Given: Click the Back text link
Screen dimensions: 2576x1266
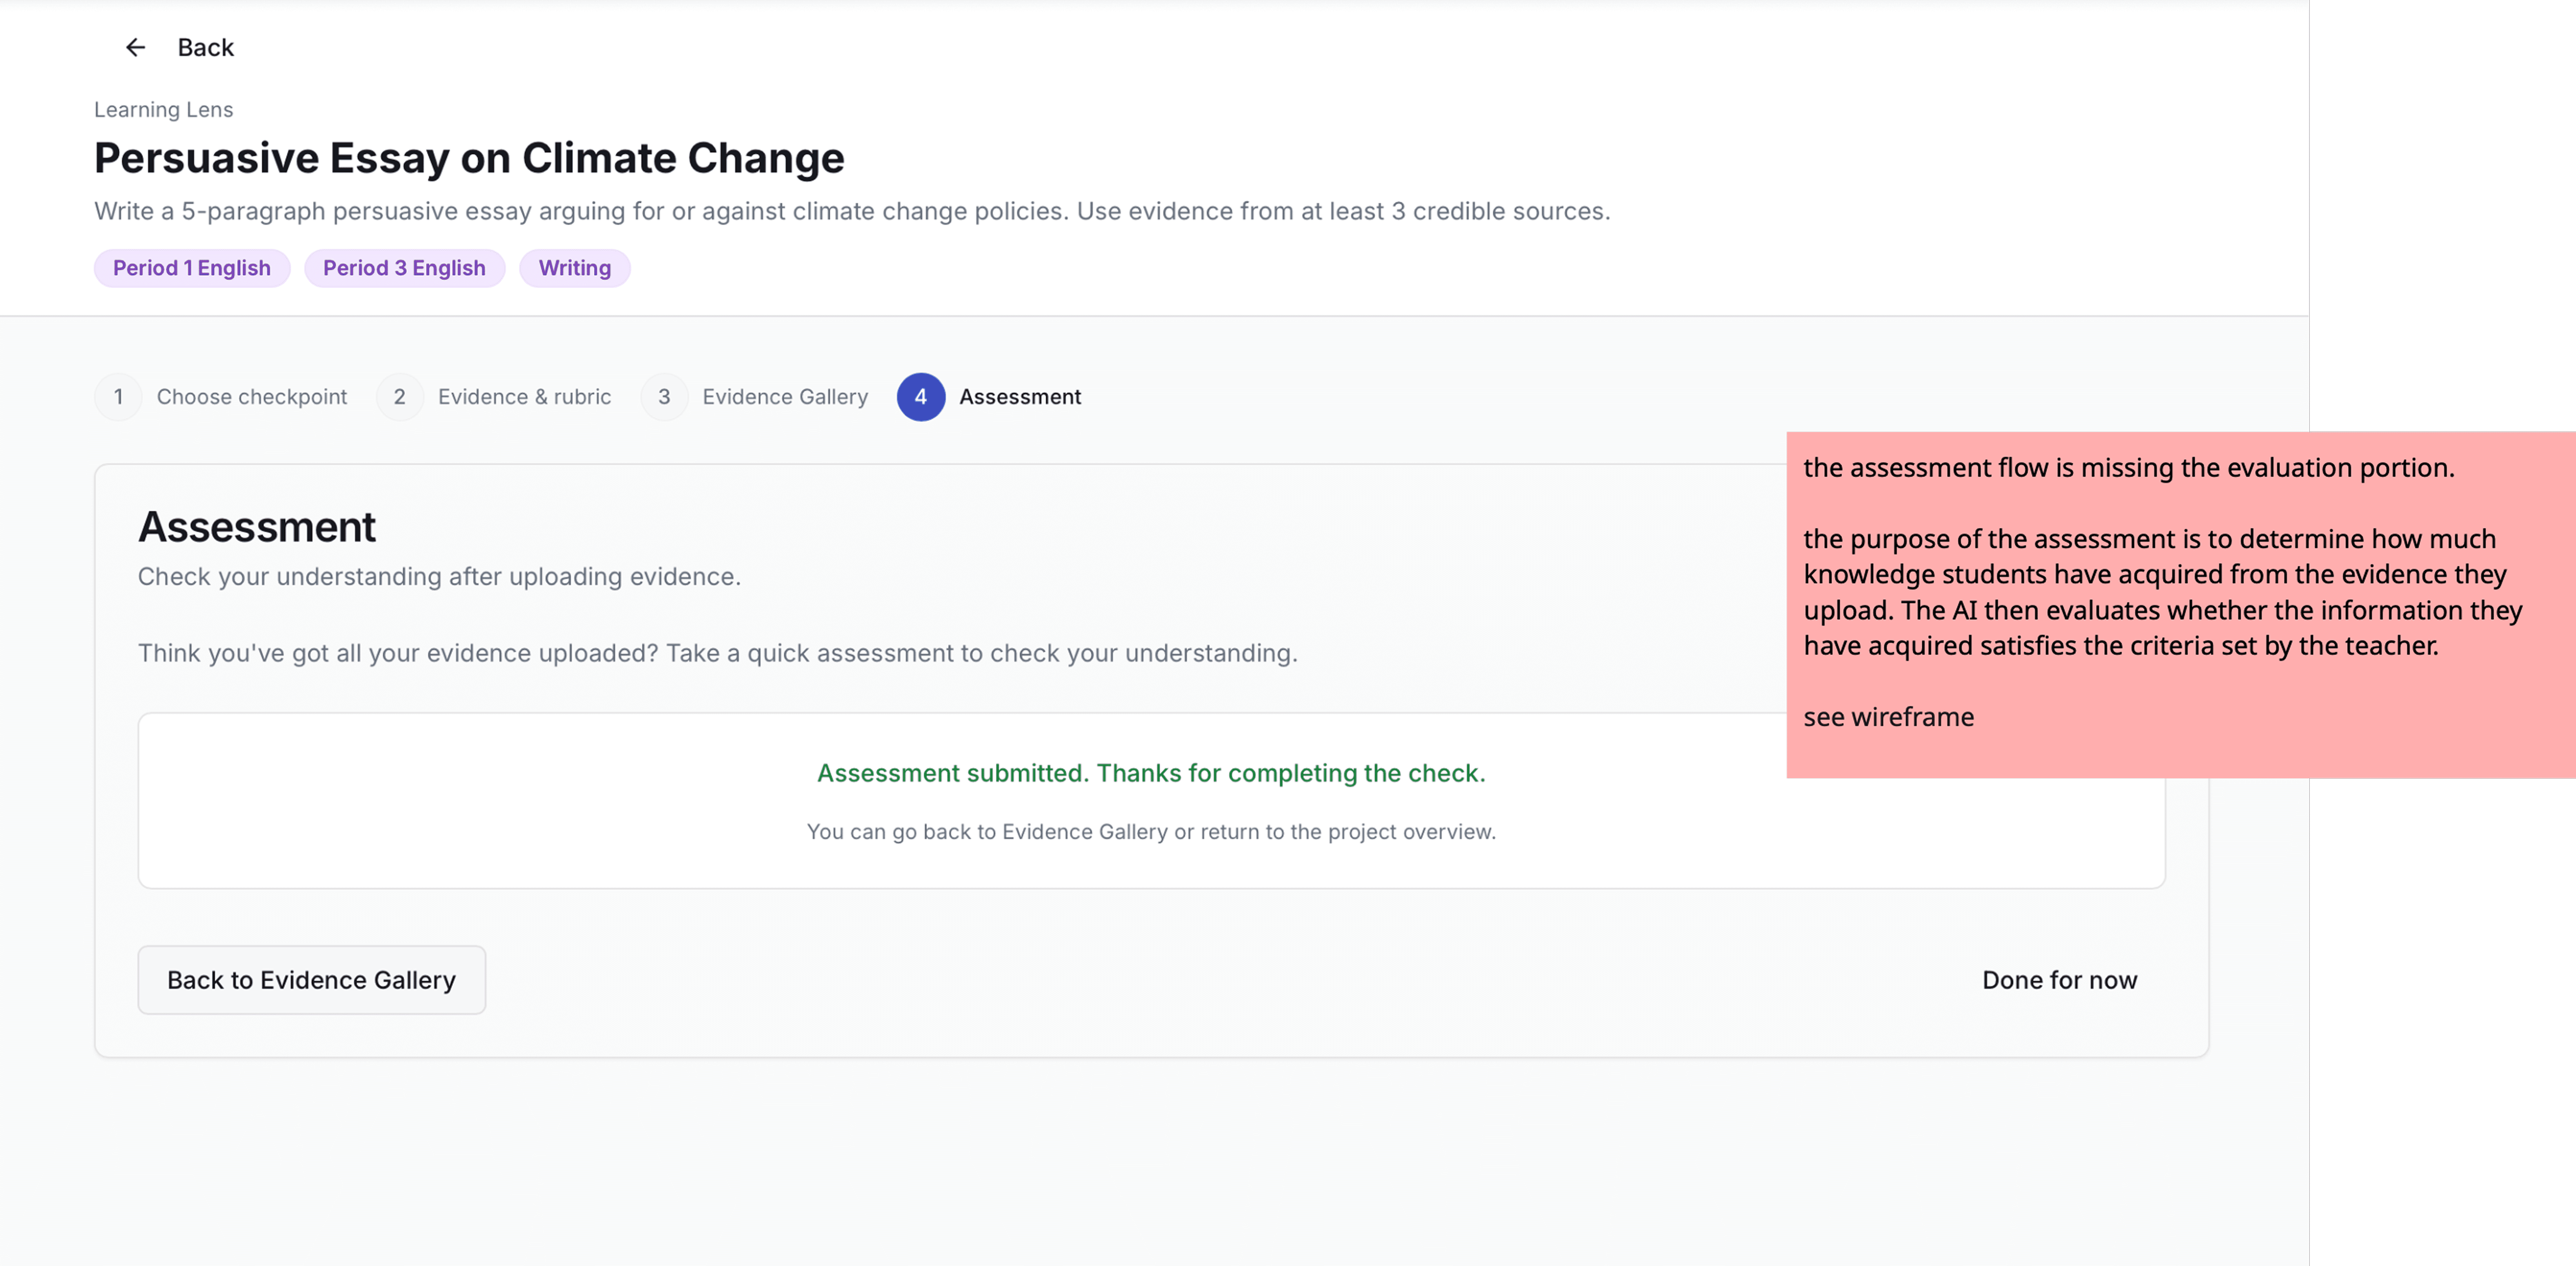Looking at the screenshot, I should pyautogui.click(x=205, y=47).
